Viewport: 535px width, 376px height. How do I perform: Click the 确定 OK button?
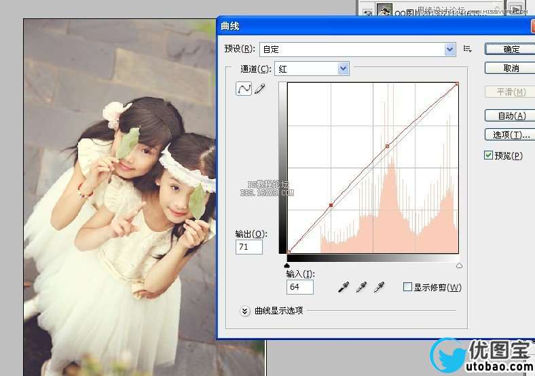(511, 49)
